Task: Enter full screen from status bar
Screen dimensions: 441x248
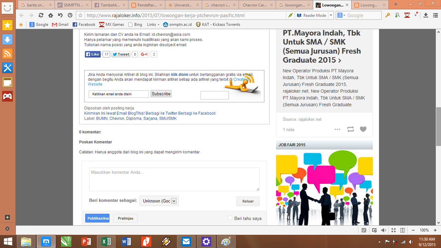Action: tap(393, 230)
